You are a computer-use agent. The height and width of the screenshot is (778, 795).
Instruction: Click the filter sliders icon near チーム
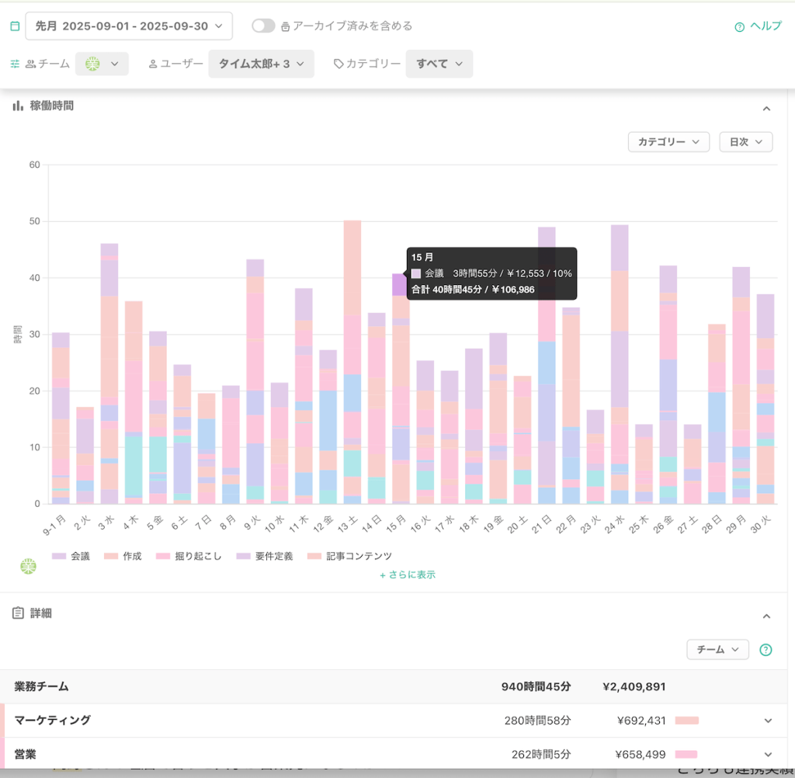pos(15,64)
